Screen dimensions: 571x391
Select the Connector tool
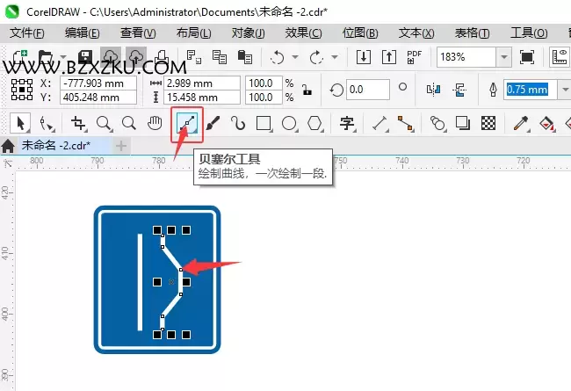click(x=405, y=123)
